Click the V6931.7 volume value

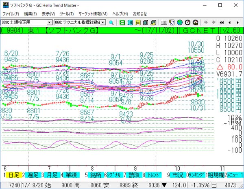(229, 74)
